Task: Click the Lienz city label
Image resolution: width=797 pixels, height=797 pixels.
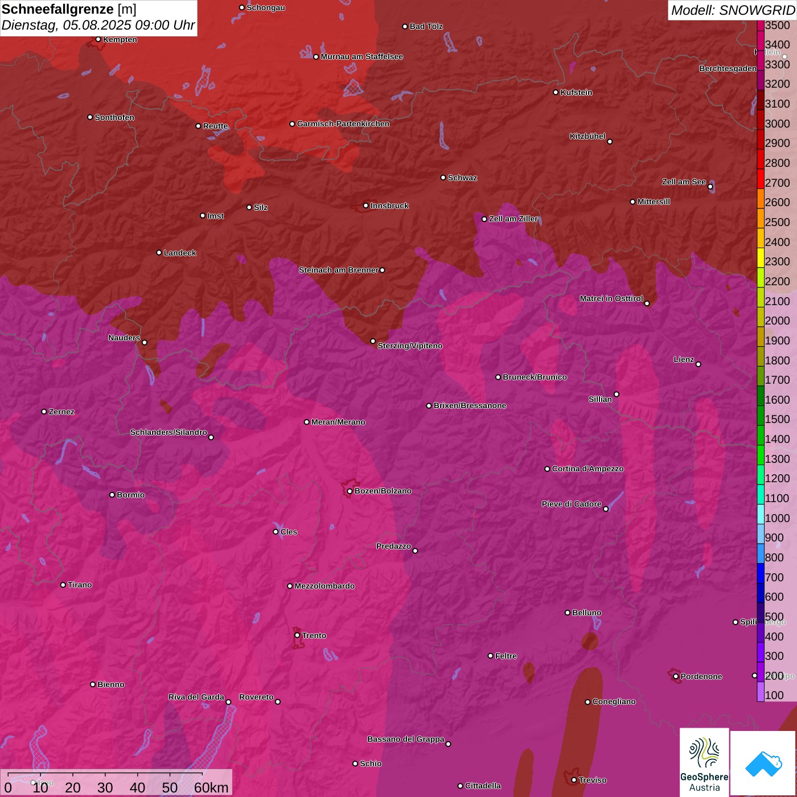Action: click(x=684, y=359)
